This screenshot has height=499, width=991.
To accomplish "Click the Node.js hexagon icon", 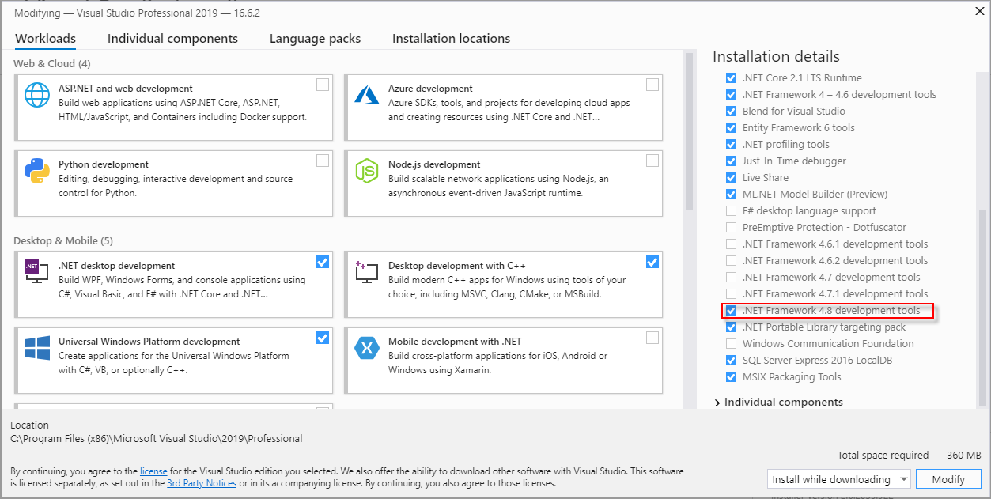I will click(366, 172).
